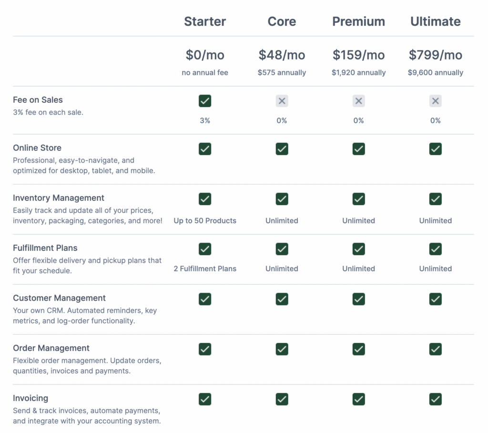
Task: Click the Core plan Fee on Sales X icon
Action: (x=282, y=101)
